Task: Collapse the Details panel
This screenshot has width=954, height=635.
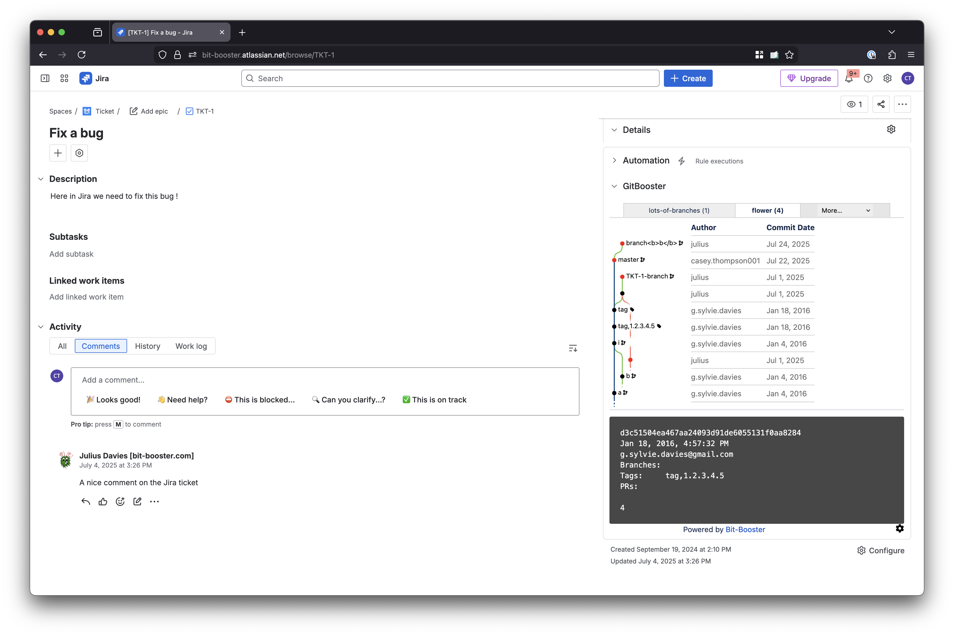Action: (614, 130)
